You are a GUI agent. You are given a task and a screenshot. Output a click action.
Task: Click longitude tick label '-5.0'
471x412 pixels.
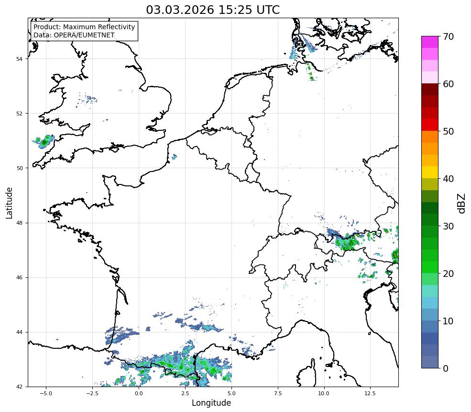coord(45,393)
